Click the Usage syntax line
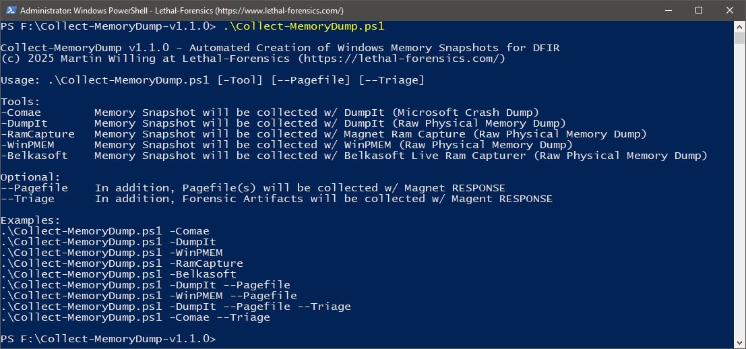Viewport: 746px width, 349px height. pos(212,80)
